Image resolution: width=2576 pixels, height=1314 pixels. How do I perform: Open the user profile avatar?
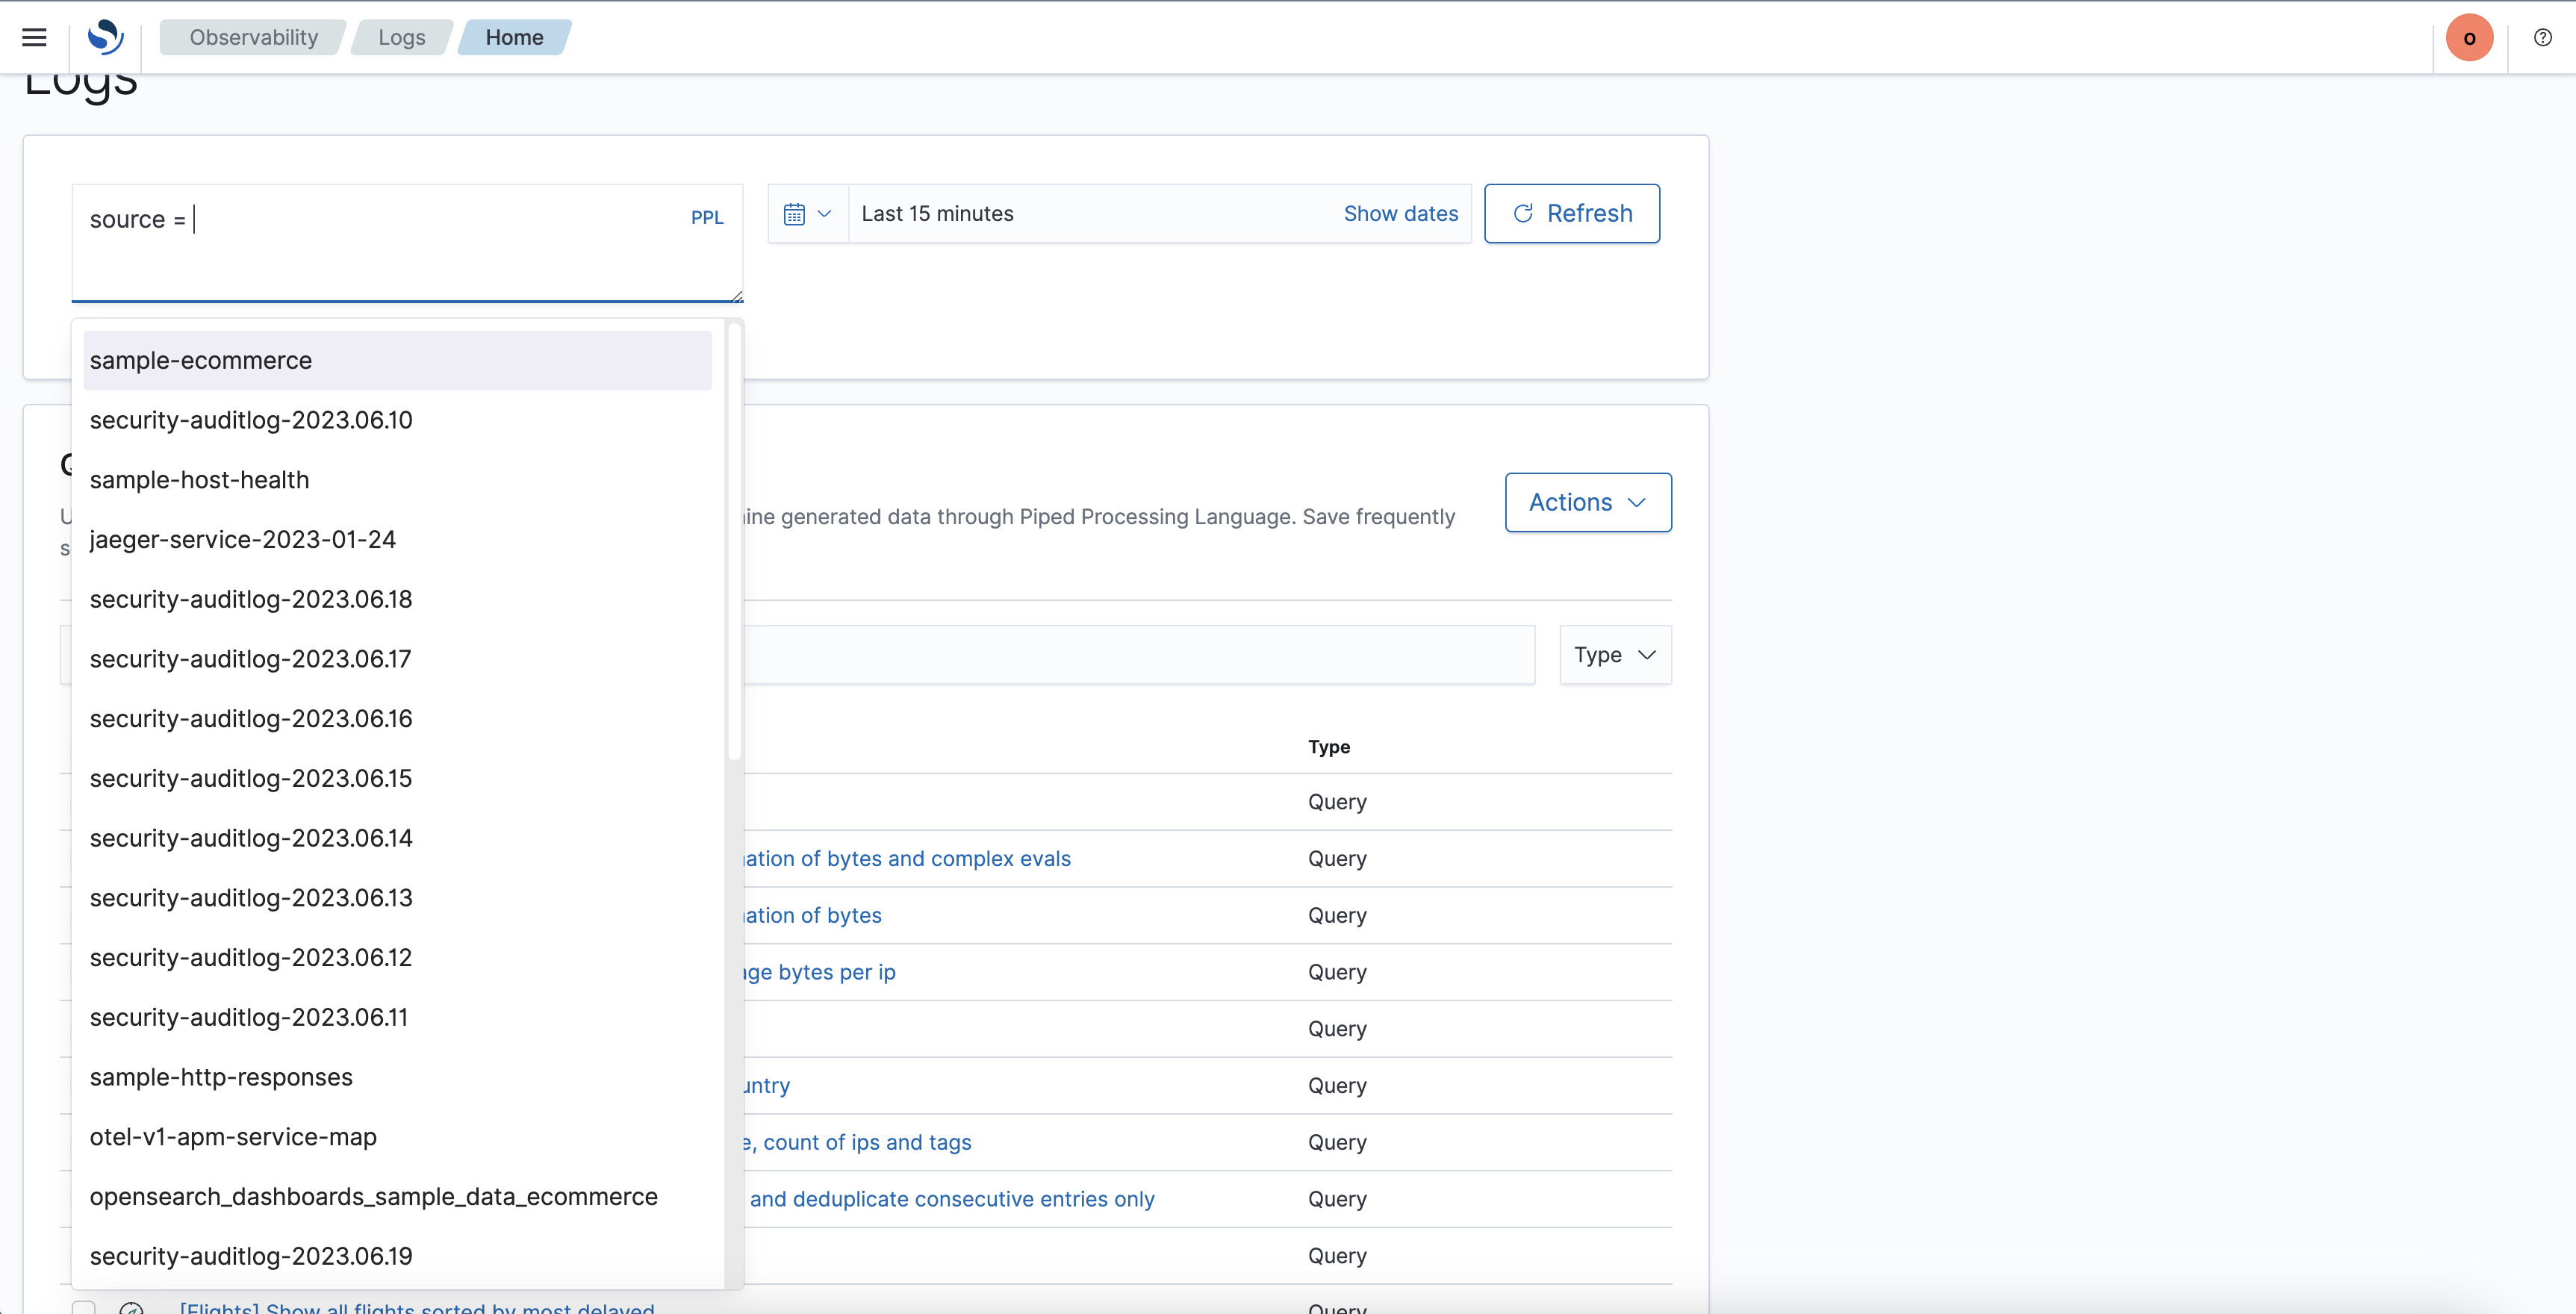pyautogui.click(x=2469, y=37)
